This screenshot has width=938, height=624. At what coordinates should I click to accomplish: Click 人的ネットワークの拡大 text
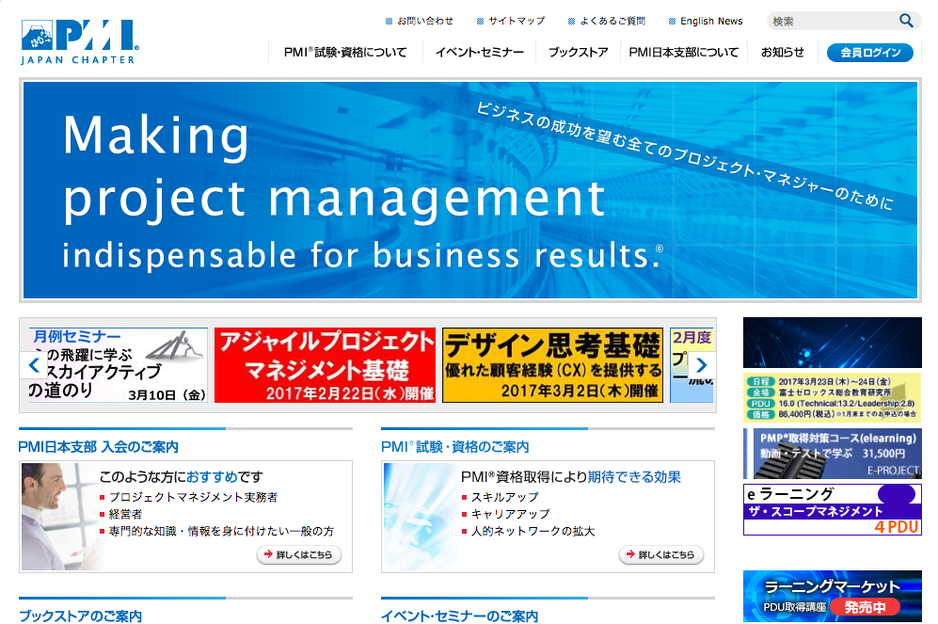(x=533, y=531)
